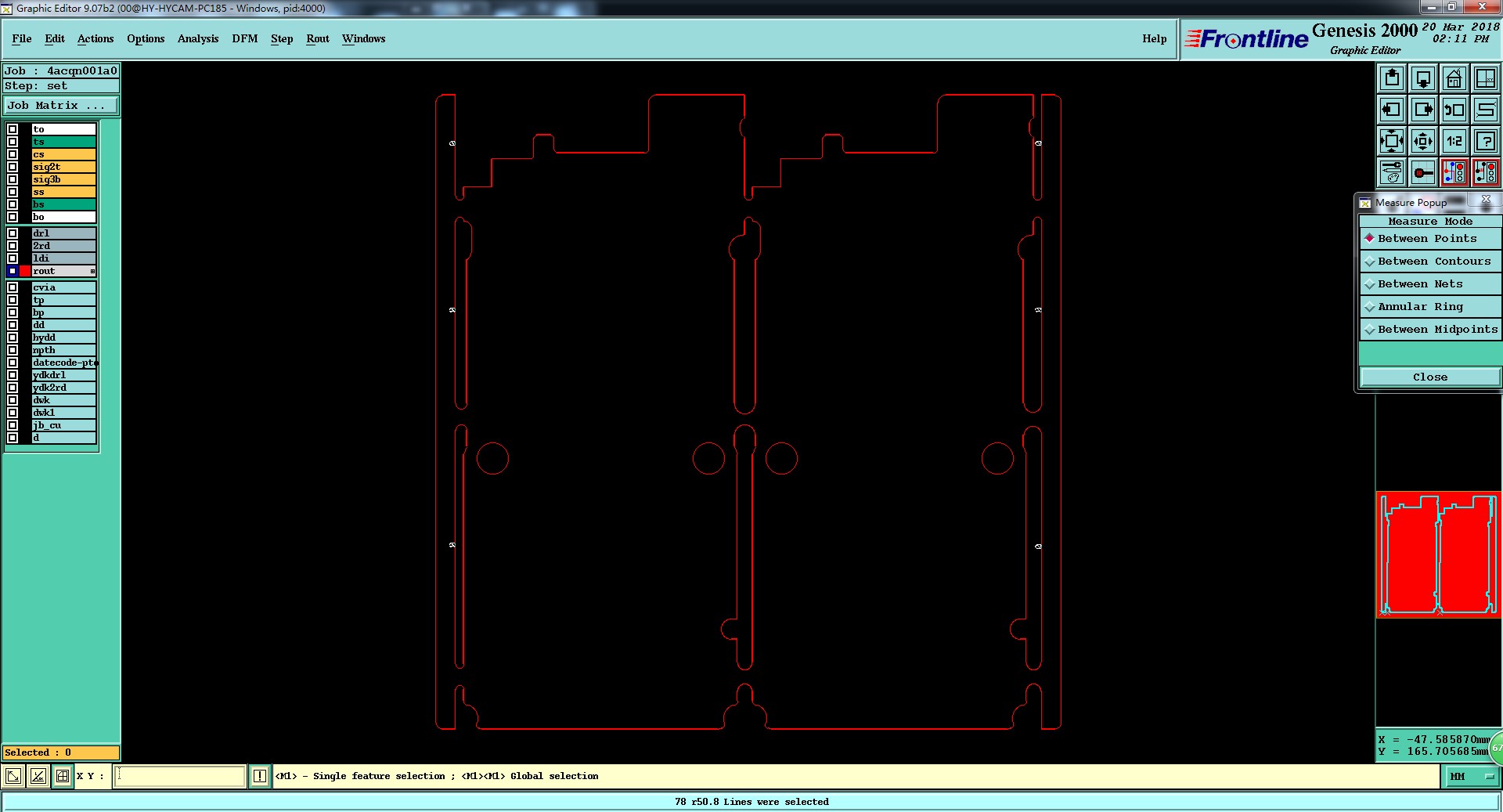Click the pan left arrow icon
Screen dimensions: 1503x812
click(1392, 110)
